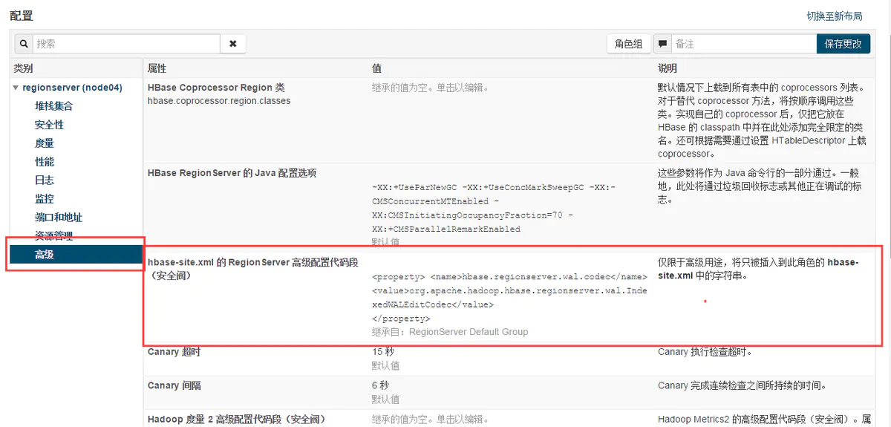The image size is (891, 427).
Task: Click the HBase RegionServer 的 Java 配置选项 label
Action: pyautogui.click(x=232, y=173)
